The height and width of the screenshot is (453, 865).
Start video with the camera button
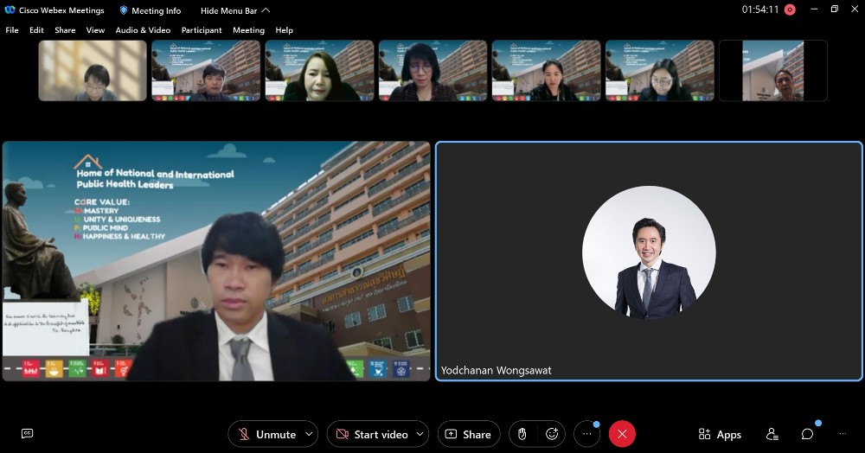pyautogui.click(x=371, y=434)
